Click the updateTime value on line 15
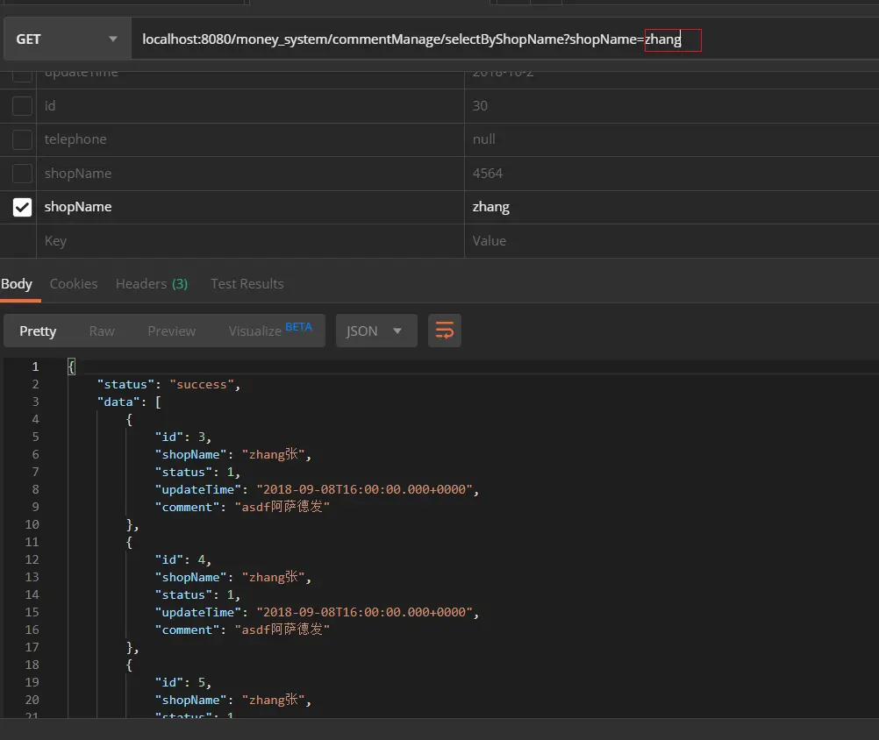879x740 pixels. [x=364, y=612]
